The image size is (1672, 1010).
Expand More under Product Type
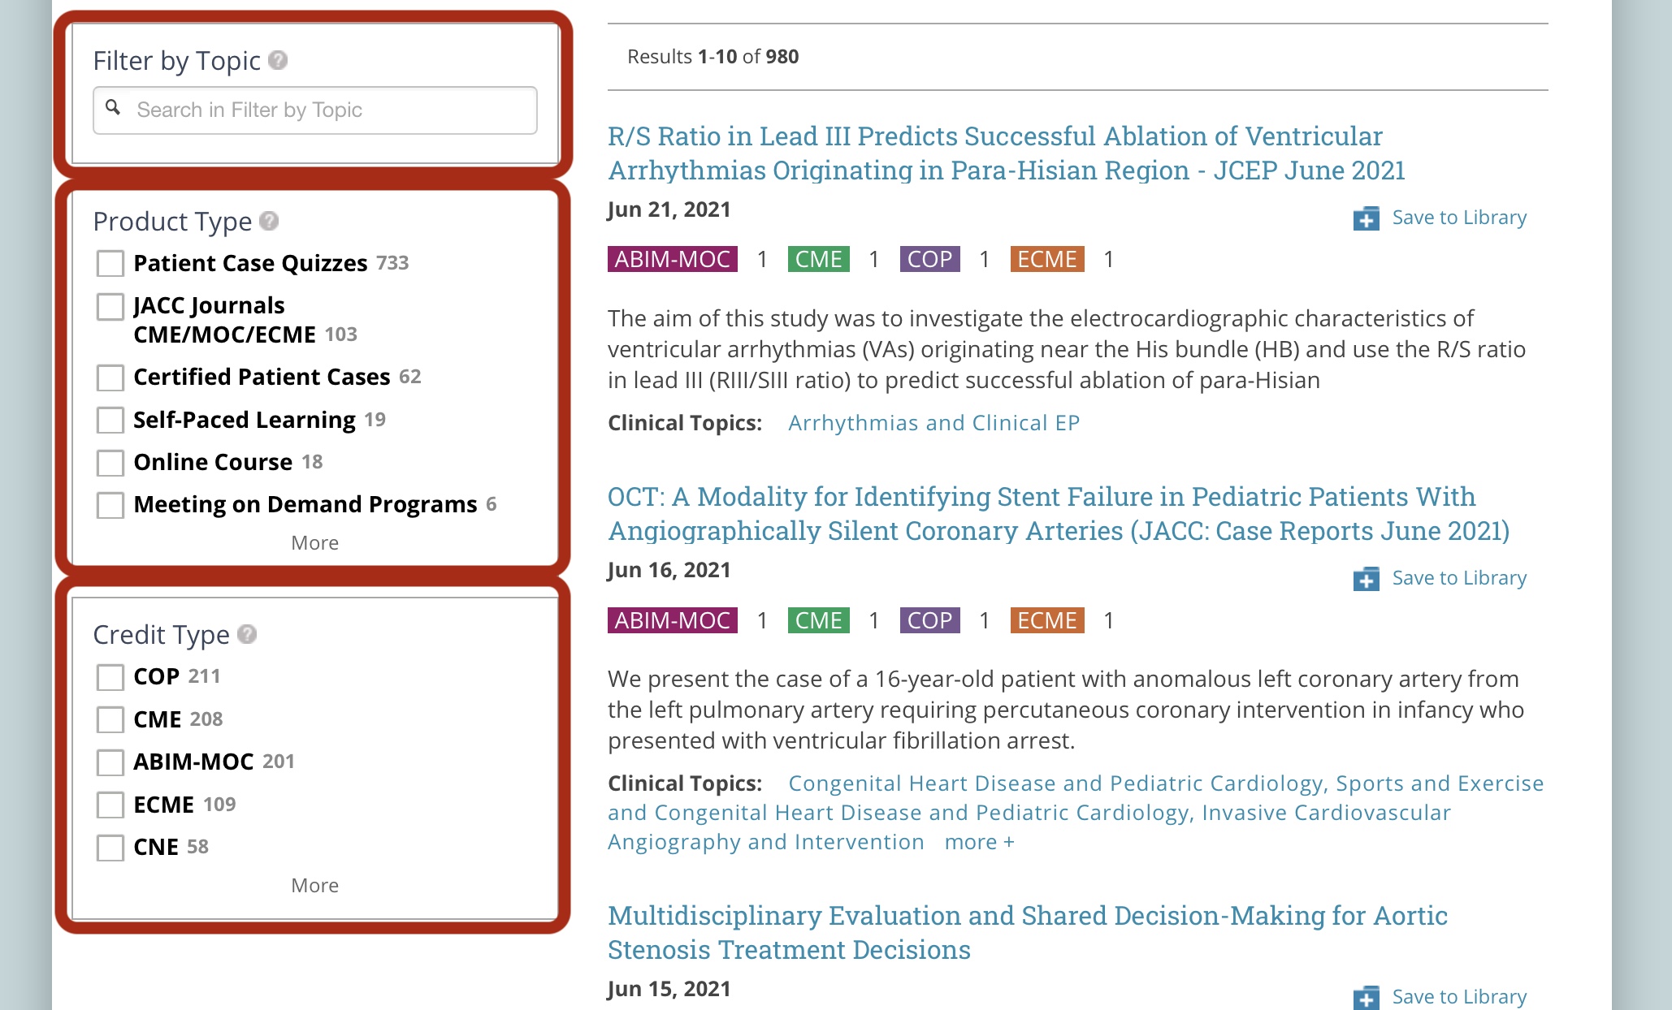(x=314, y=542)
